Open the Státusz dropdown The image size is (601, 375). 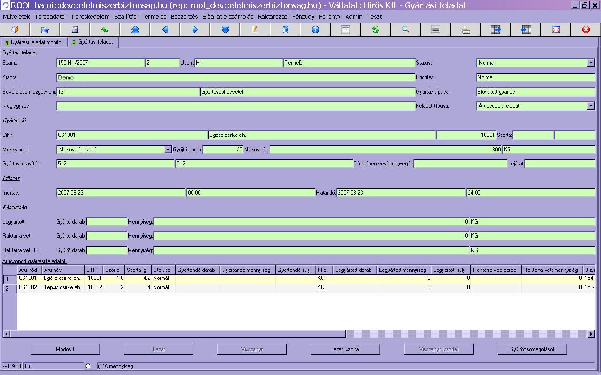coord(591,63)
